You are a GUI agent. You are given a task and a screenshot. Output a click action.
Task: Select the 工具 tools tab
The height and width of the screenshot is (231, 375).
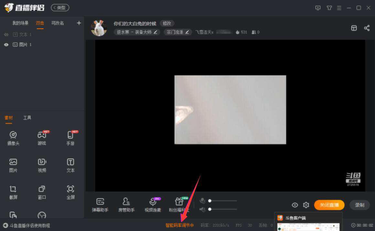coord(27,118)
